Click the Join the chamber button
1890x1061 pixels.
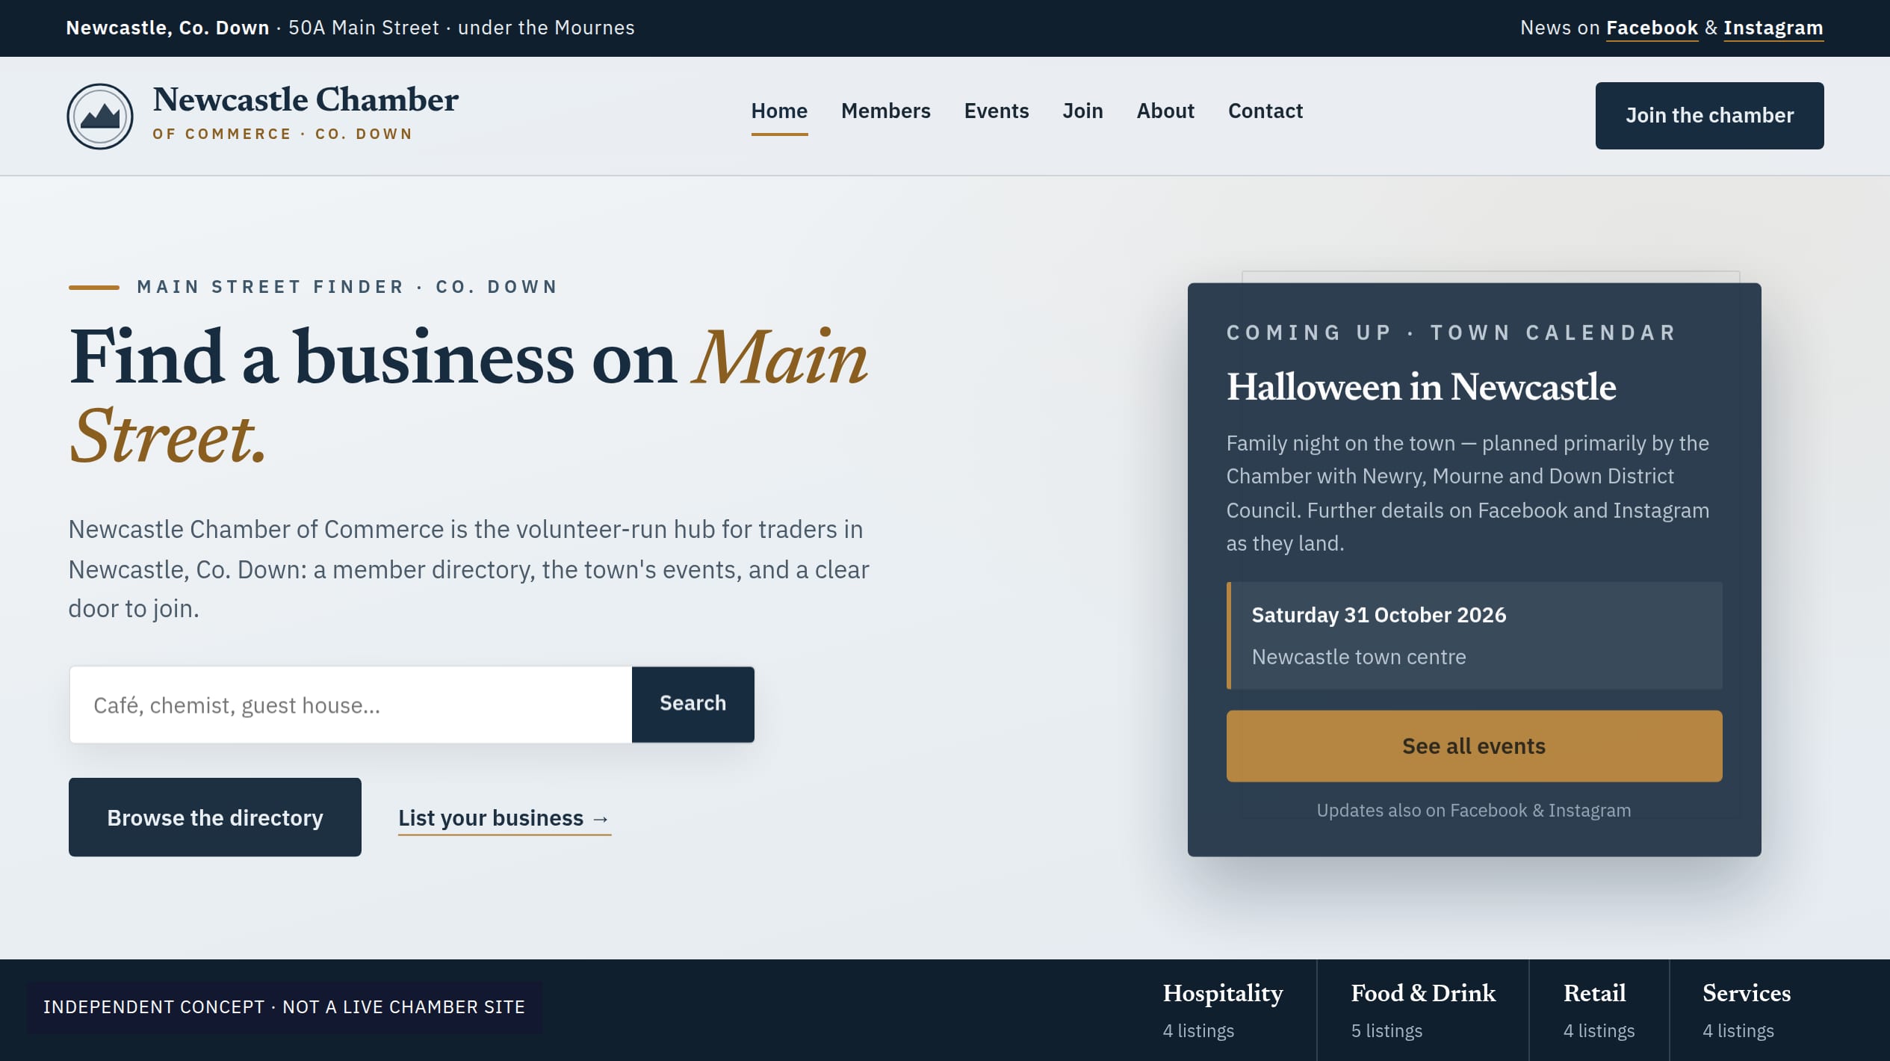point(1709,116)
